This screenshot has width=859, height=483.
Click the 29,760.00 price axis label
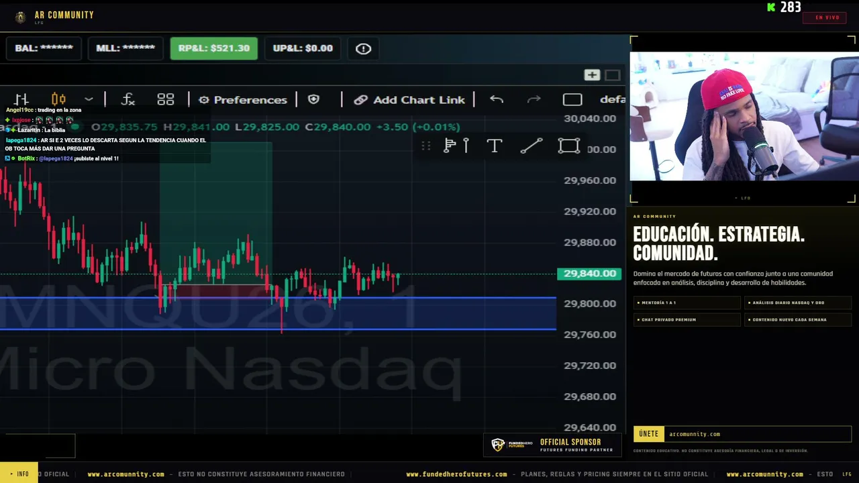coord(590,335)
